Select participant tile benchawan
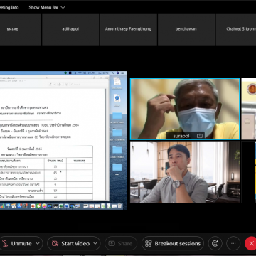The height and width of the screenshot is (256, 256). click(186, 29)
